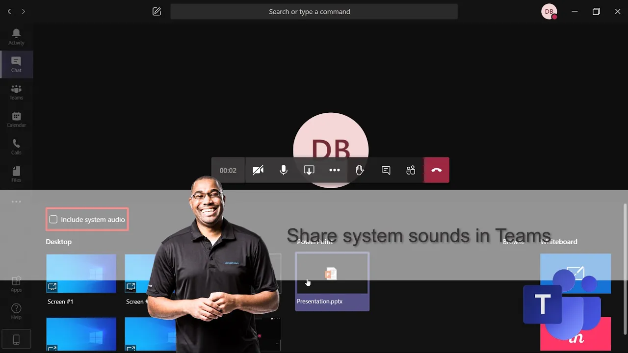The height and width of the screenshot is (353, 628).
Task: Open the Calendar in the sidebar
Action: 16,119
